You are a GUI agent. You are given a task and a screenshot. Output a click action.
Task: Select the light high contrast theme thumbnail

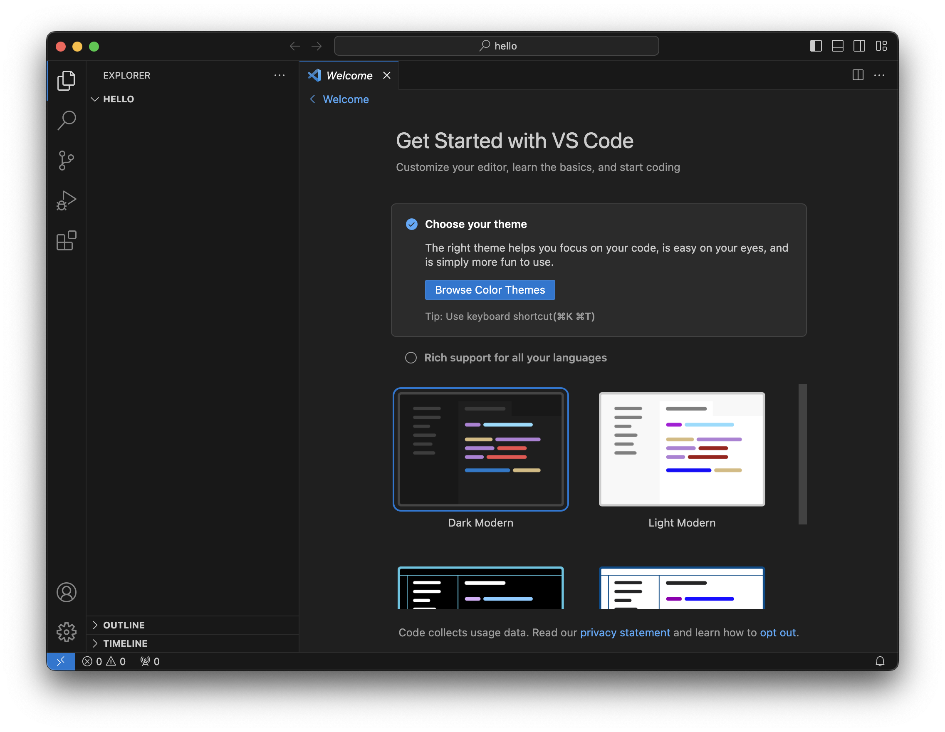(x=681, y=588)
